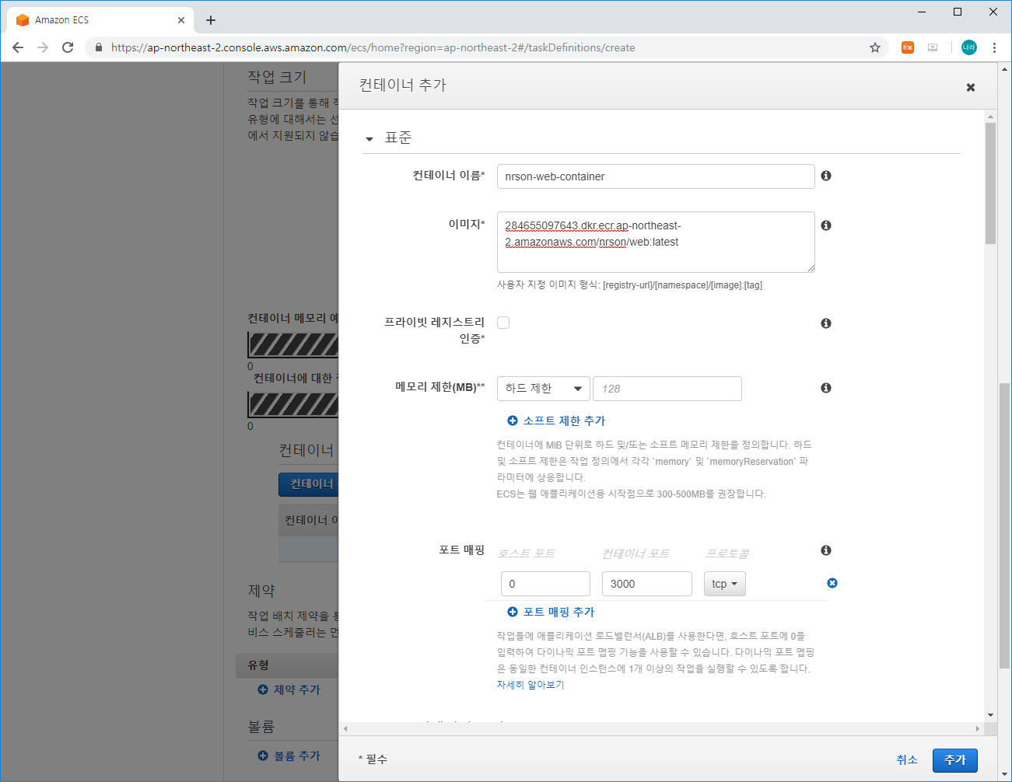Bookmark this page with the star icon
Screen dimensions: 1012x782
coord(875,47)
